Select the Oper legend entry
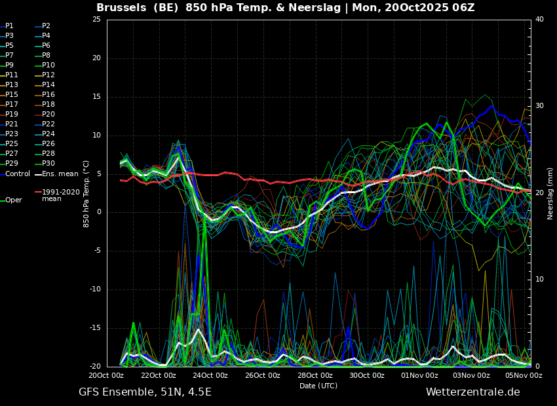Screen dimensions: 557x406 pos(11,200)
